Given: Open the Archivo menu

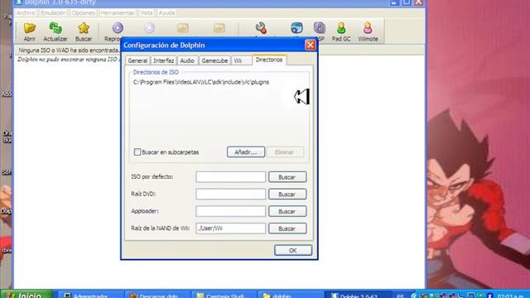Looking at the screenshot, I should [26, 13].
